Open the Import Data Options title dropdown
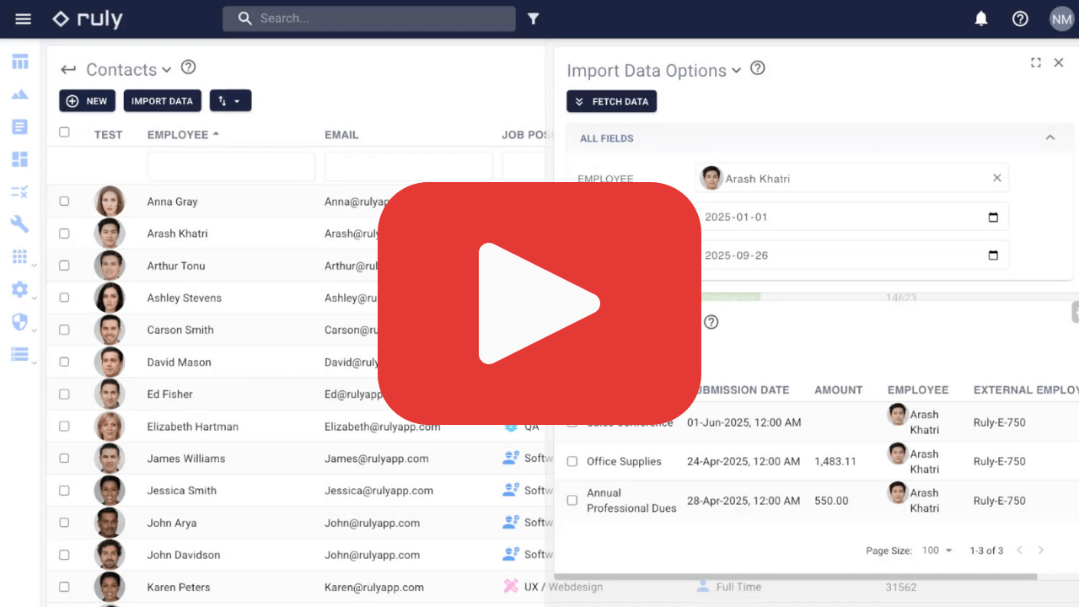 pos(737,71)
